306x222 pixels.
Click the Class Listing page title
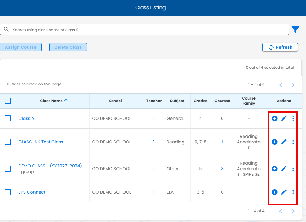point(150,8)
